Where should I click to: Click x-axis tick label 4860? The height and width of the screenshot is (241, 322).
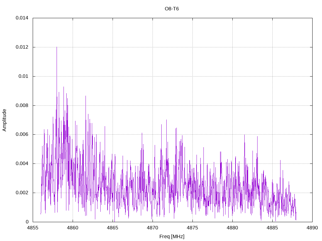[73, 228]
